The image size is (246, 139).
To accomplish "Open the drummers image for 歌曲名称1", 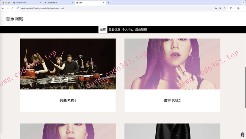I will [68, 64].
